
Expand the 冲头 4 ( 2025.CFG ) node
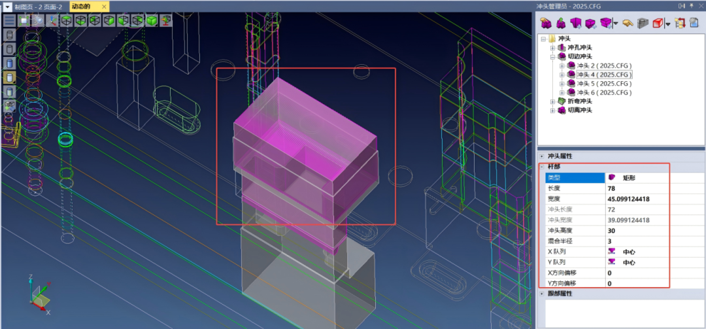[562, 75]
